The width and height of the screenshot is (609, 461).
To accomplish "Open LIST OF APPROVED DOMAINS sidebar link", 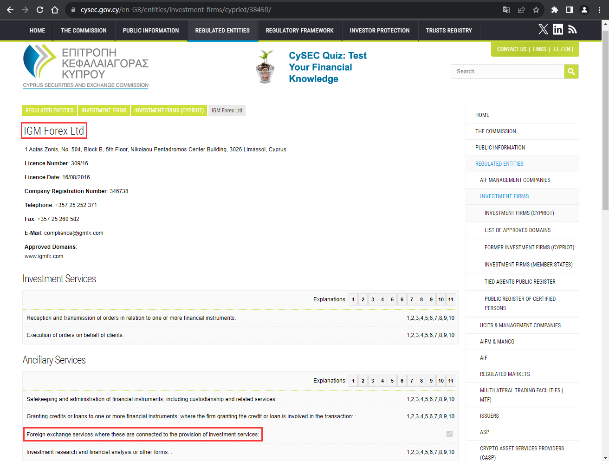I will pyautogui.click(x=522, y=230).
